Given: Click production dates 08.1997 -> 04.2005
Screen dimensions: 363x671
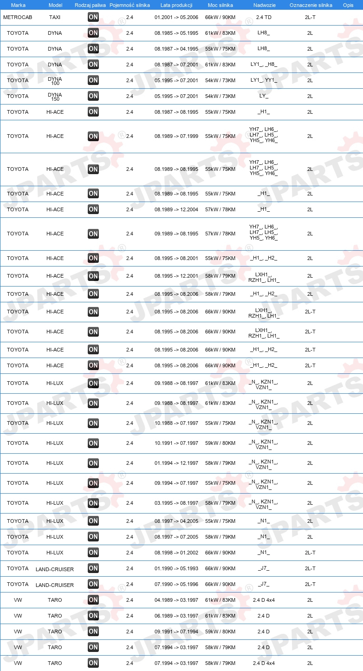Looking at the screenshot, I should (176, 521).
